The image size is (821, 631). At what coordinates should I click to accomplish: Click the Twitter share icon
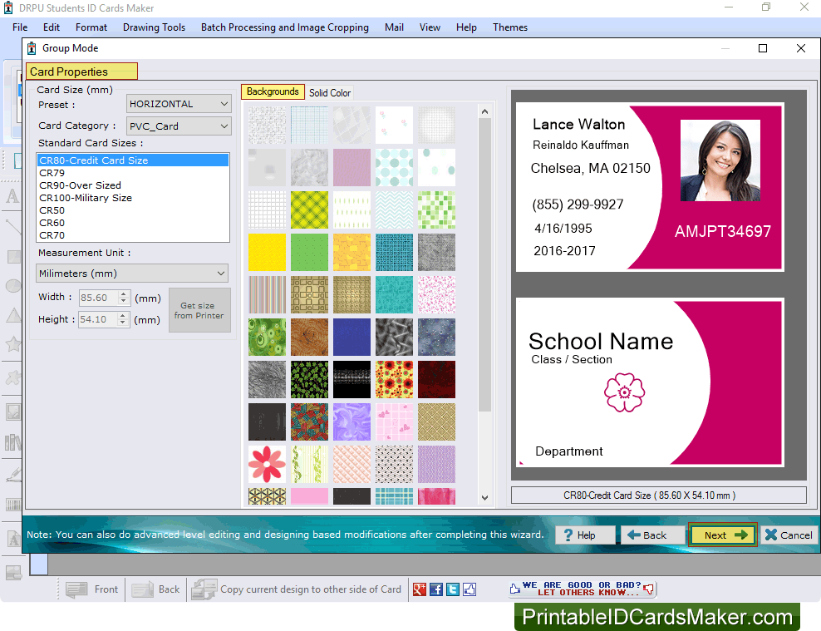pyautogui.click(x=453, y=589)
